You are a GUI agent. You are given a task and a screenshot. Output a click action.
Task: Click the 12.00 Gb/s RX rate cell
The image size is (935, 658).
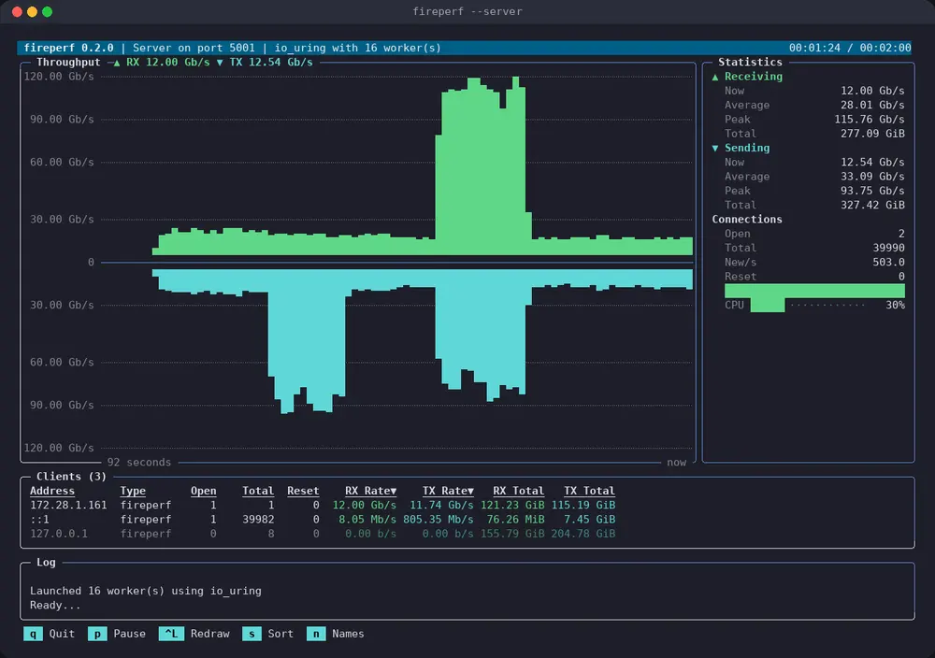[x=365, y=505]
